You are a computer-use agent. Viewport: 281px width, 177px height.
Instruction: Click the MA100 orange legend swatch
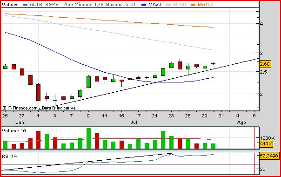[193, 5]
